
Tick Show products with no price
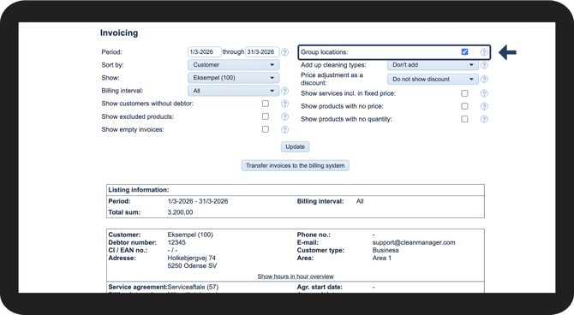[464, 106]
